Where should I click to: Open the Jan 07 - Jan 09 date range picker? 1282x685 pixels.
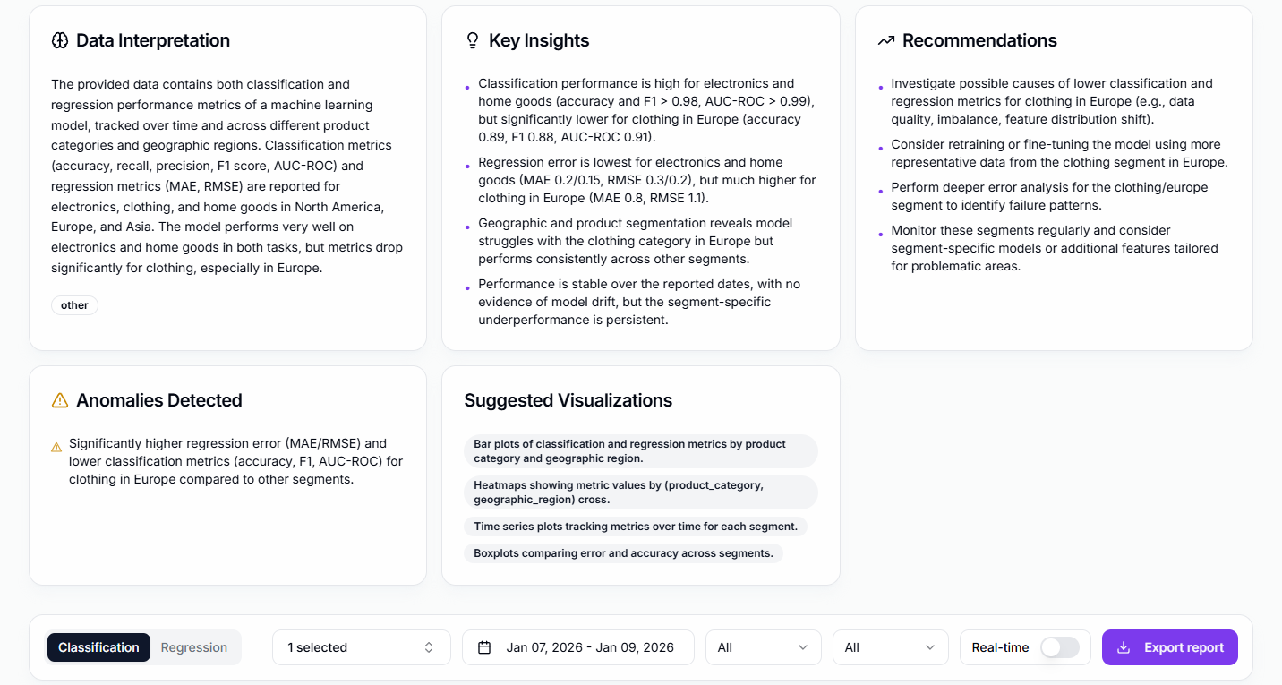click(x=578, y=647)
